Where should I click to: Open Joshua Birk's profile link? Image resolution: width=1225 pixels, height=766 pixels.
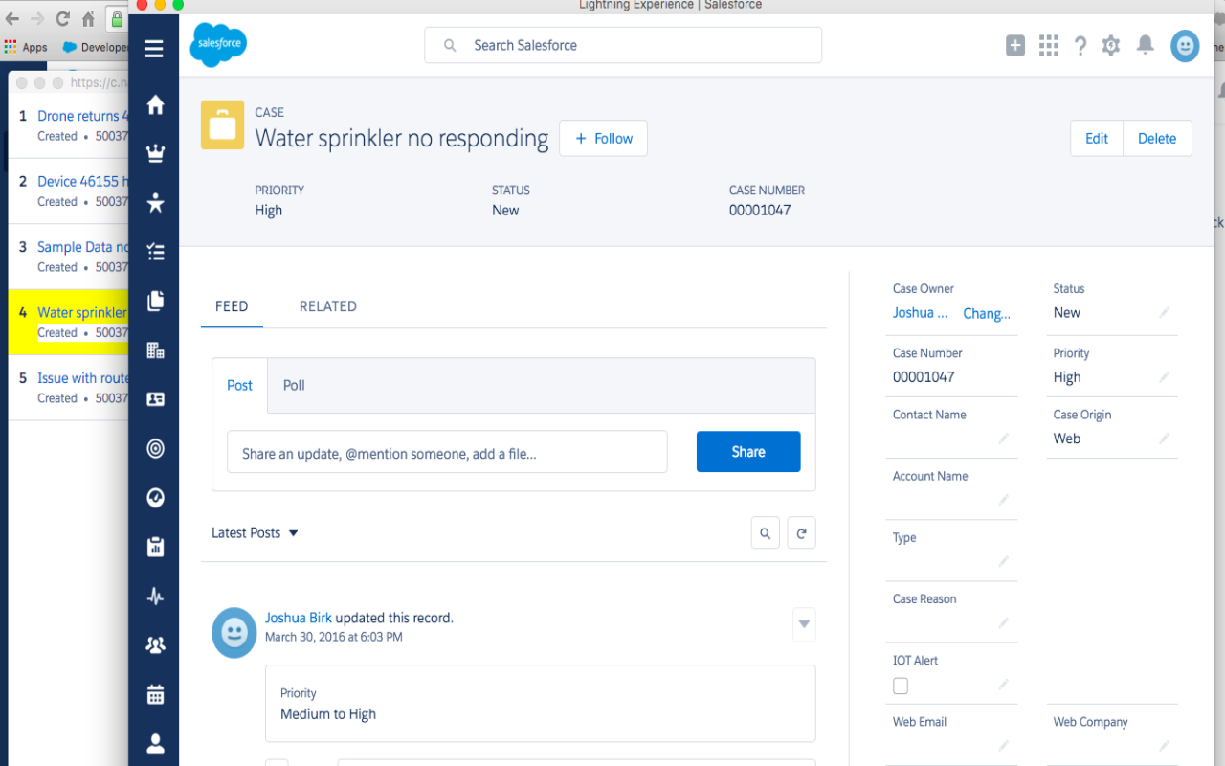tap(298, 617)
